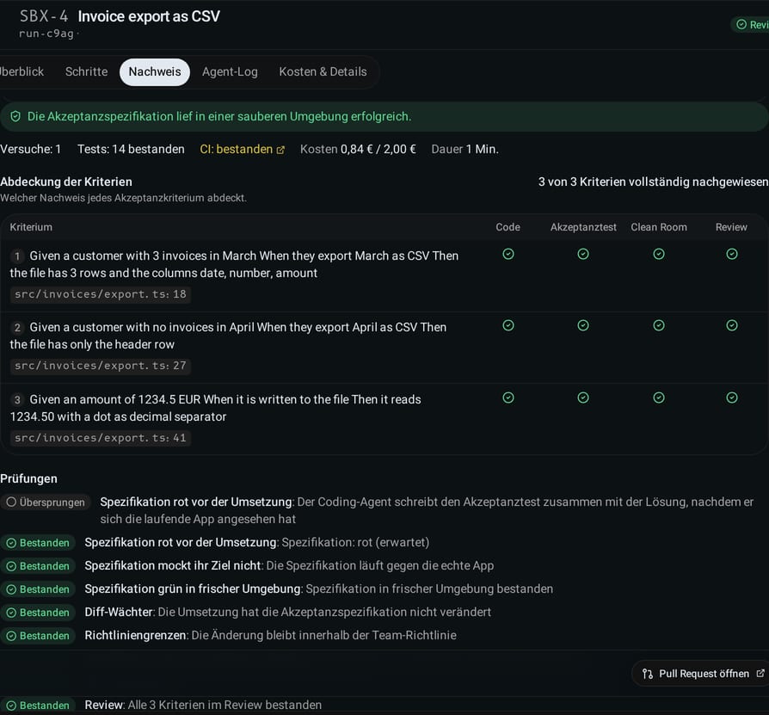Click the shield icon in the green success banner

point(15,116)
